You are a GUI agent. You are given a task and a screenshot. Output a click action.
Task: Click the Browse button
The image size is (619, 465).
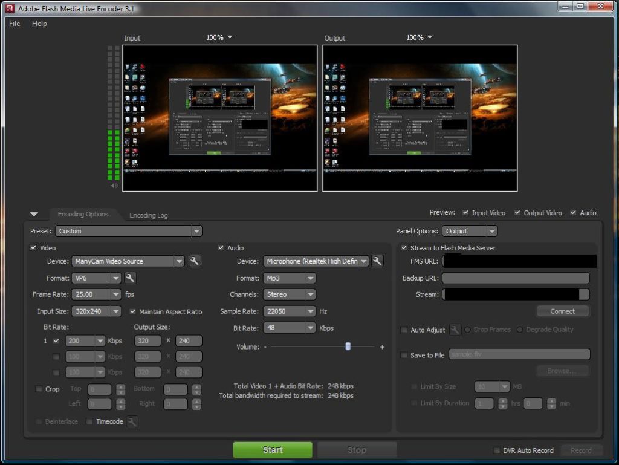(562, 371)
